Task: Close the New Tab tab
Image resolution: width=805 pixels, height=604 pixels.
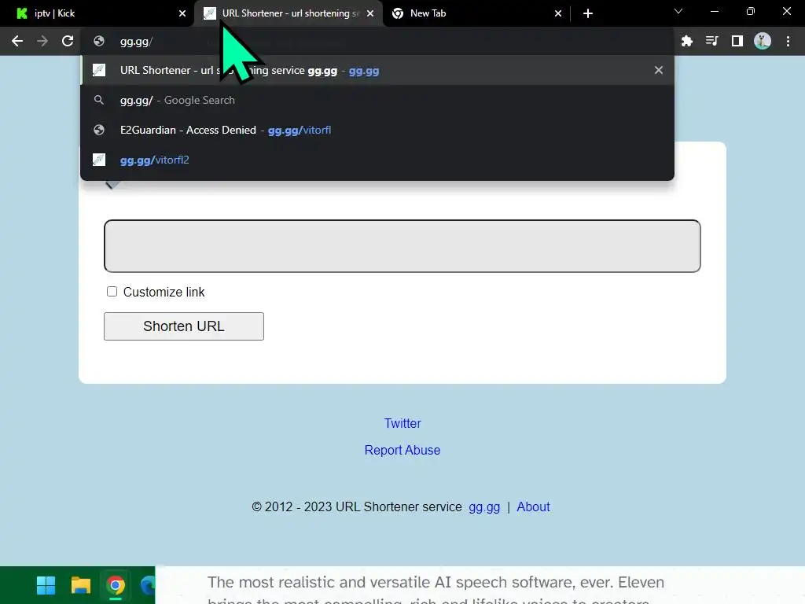Action: [558, 13]
